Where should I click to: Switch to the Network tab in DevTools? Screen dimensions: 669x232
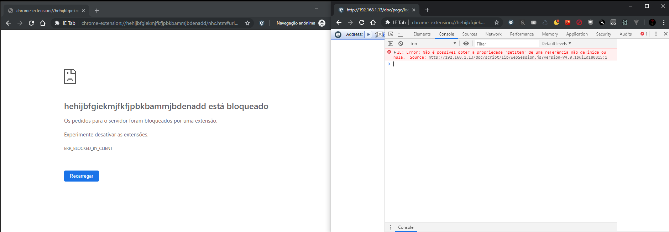pos(493,34)
